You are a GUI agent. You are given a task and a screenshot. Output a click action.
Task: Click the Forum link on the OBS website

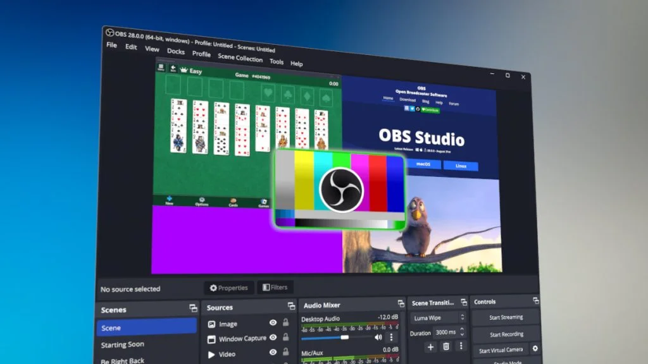(x=454, y=104)
